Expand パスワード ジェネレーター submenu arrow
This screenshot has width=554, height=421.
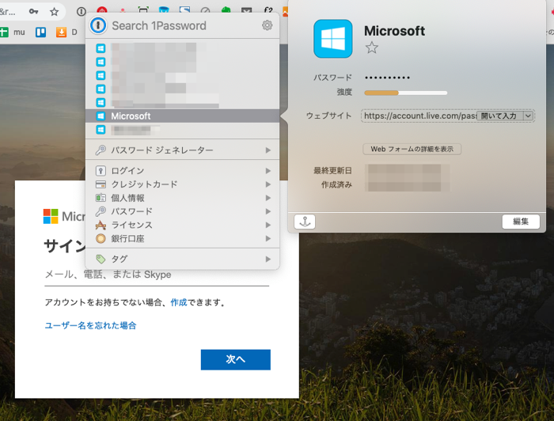point(268,150)
